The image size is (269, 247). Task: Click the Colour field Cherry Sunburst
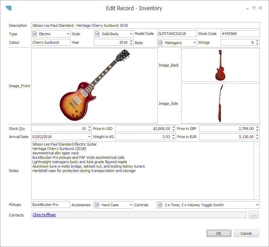pos(51,42)
